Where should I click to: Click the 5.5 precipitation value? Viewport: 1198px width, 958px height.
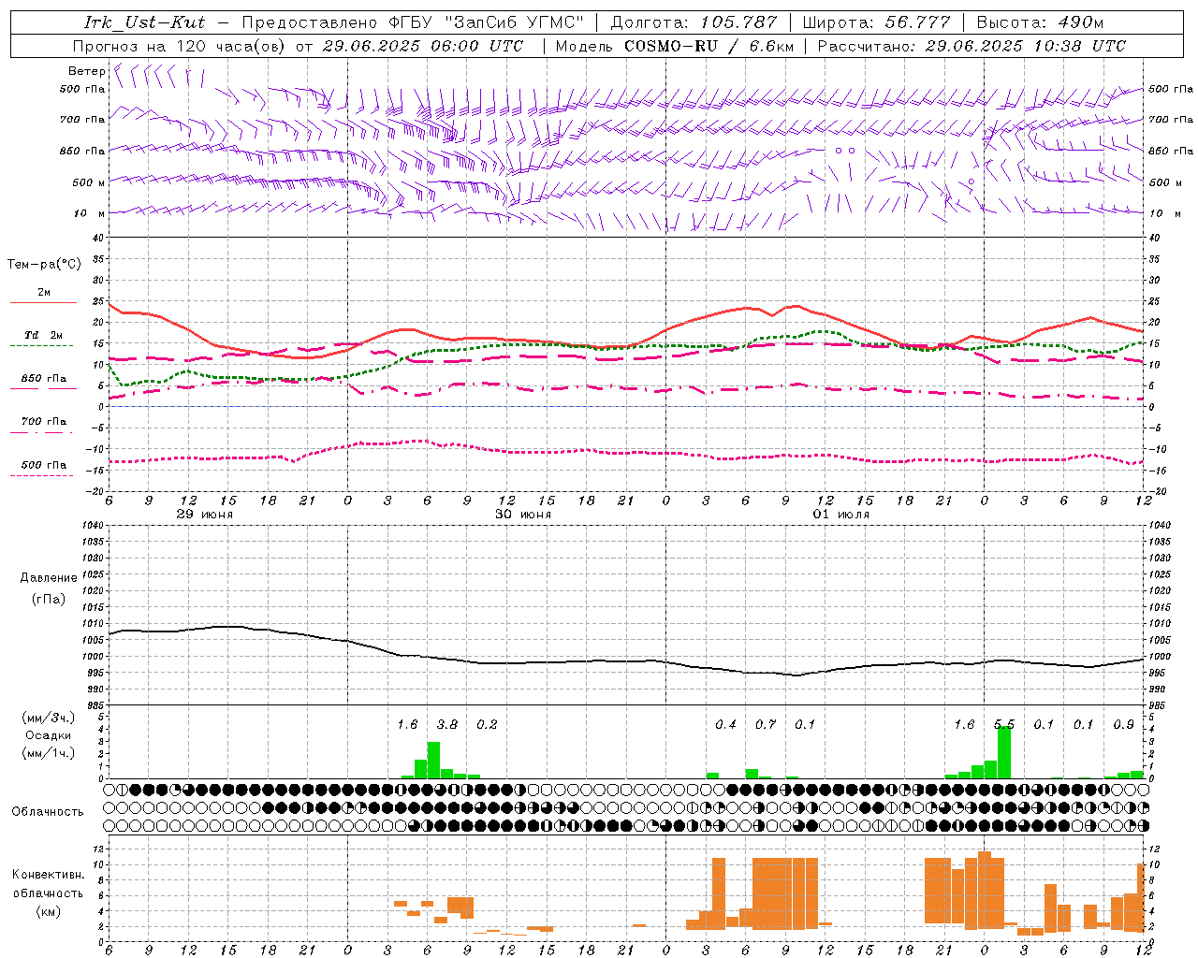[1004, 724]
